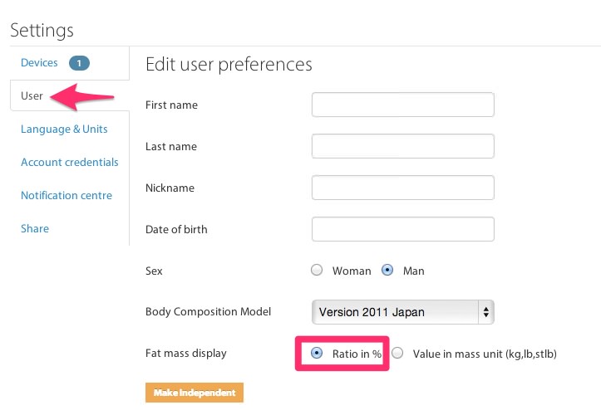The image size is (601, 410).
Task: Click the dropdown stepper arrows icon
Action: coord(486,312)
